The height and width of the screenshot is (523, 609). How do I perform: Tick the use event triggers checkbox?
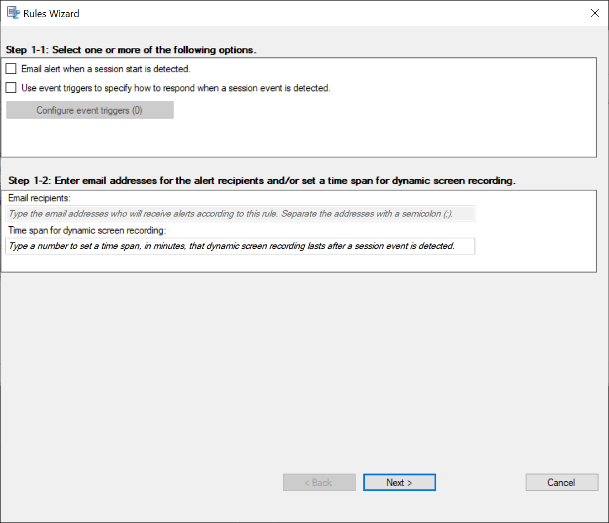11,88
